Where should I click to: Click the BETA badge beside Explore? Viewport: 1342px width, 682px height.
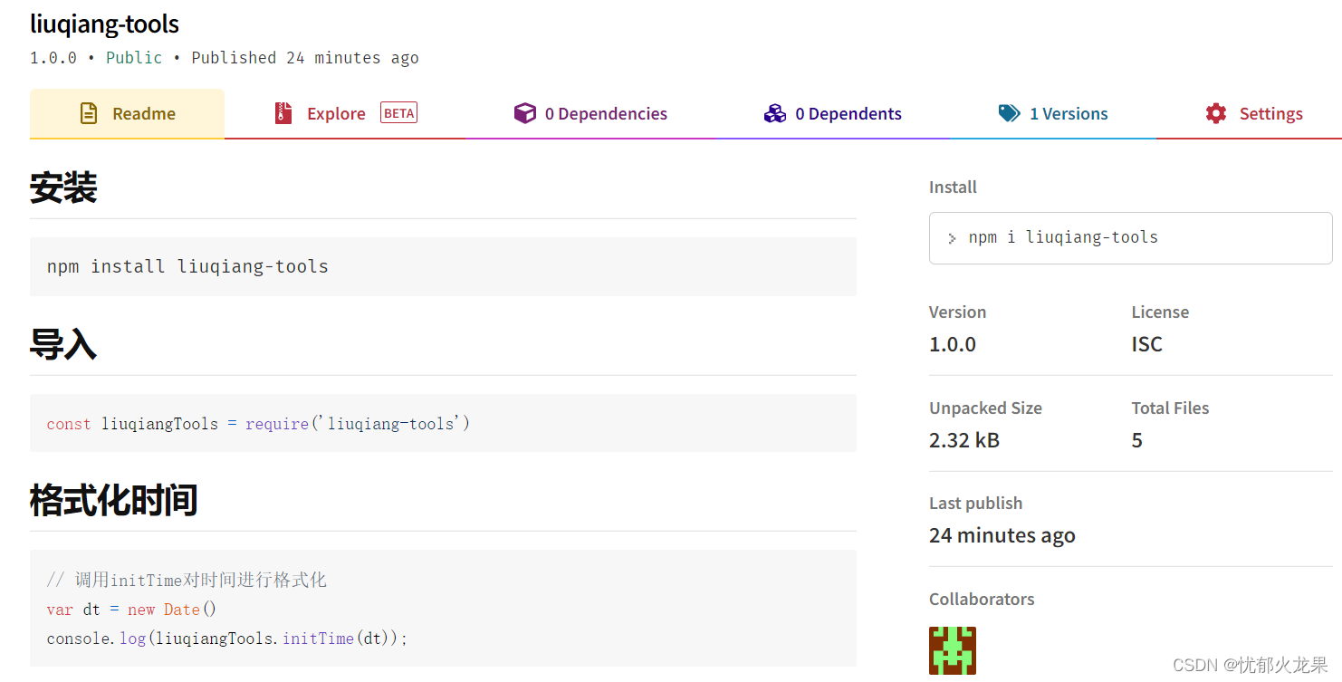(398, 113)
